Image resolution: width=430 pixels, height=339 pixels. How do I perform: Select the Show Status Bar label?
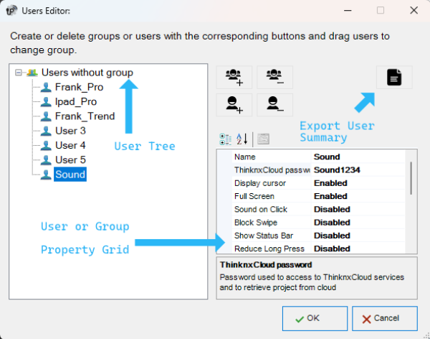(264, 236)
